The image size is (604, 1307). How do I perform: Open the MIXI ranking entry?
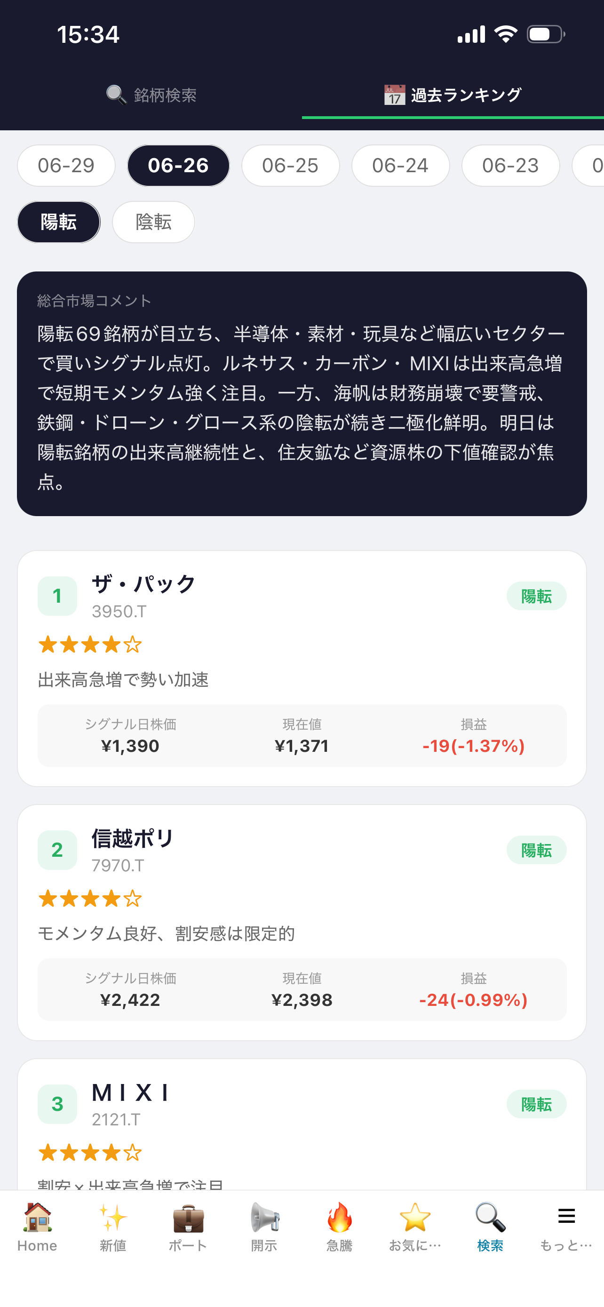point(302,1124)
